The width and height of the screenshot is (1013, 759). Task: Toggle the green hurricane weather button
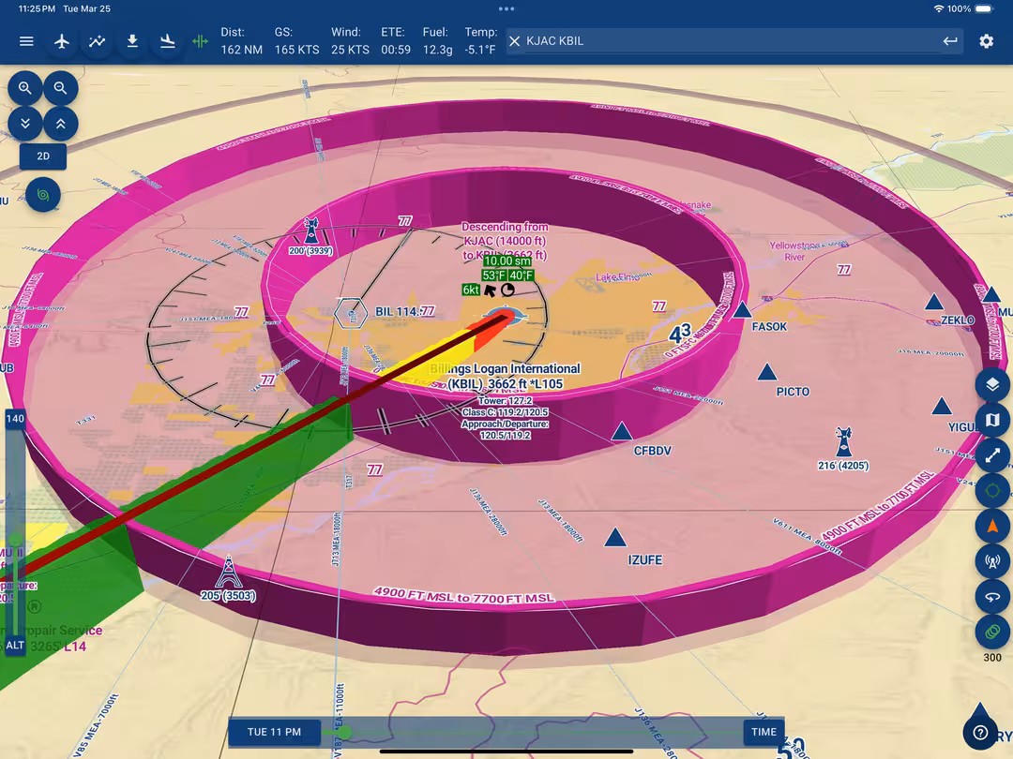pyautogui.click(x=43, y=195)
